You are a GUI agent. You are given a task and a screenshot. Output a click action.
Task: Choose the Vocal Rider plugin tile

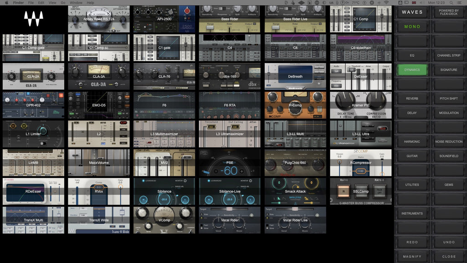(x=229, y=220)
